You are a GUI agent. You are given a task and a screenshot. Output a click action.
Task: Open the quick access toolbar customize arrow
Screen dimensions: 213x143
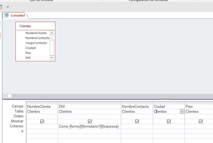pyautogui.click(x=7, y=7)
